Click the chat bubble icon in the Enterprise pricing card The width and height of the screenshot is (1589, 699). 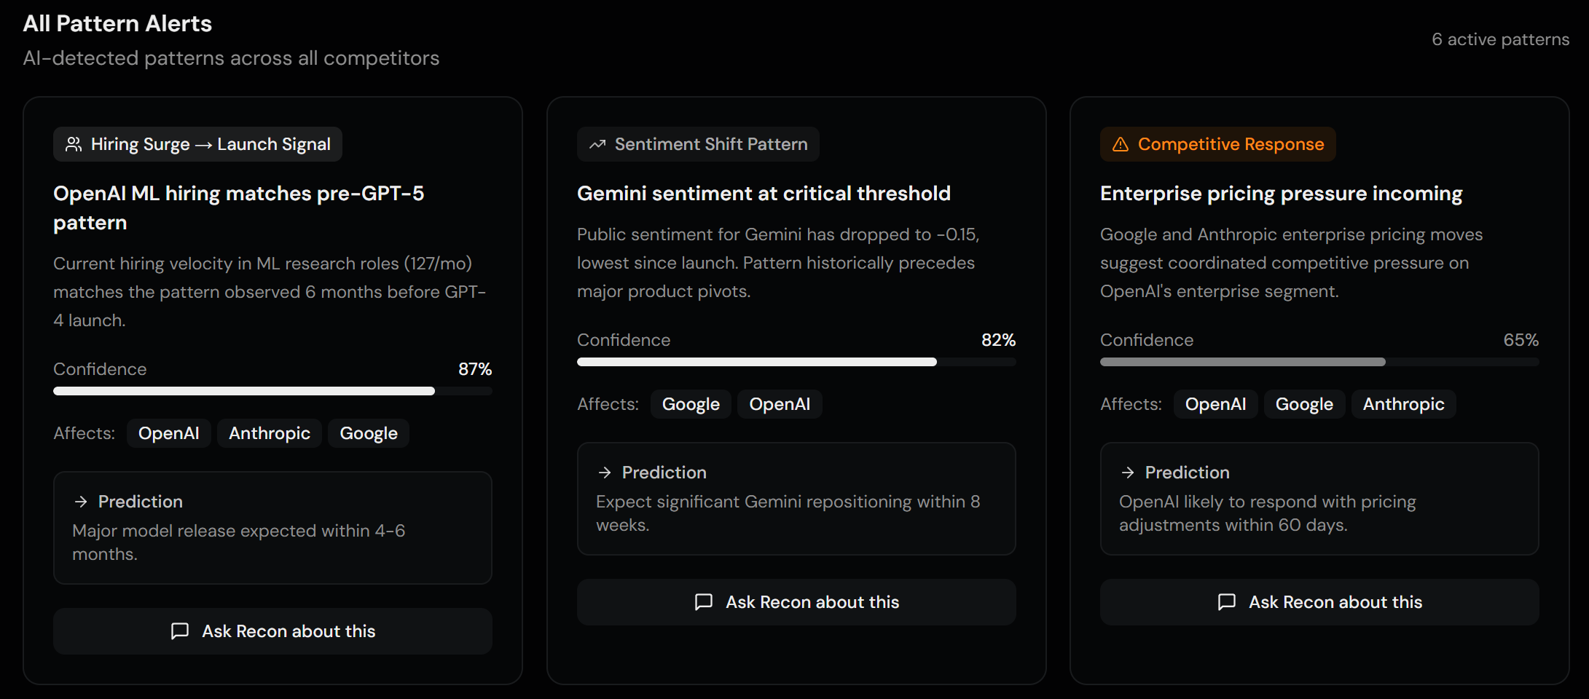pyautogui.click(x=1227, y=601)
